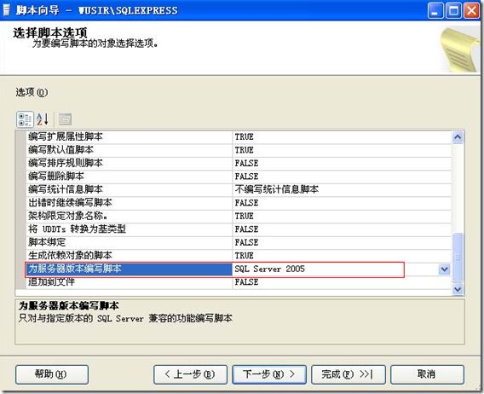Click the SQL Server 2005 value cell

tap(335, 269)
